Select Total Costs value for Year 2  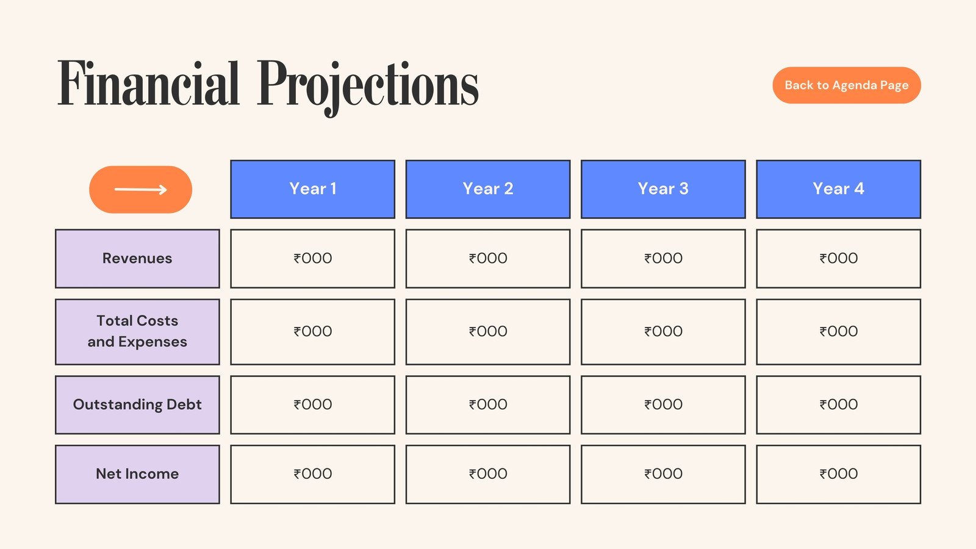coord(488,332)
